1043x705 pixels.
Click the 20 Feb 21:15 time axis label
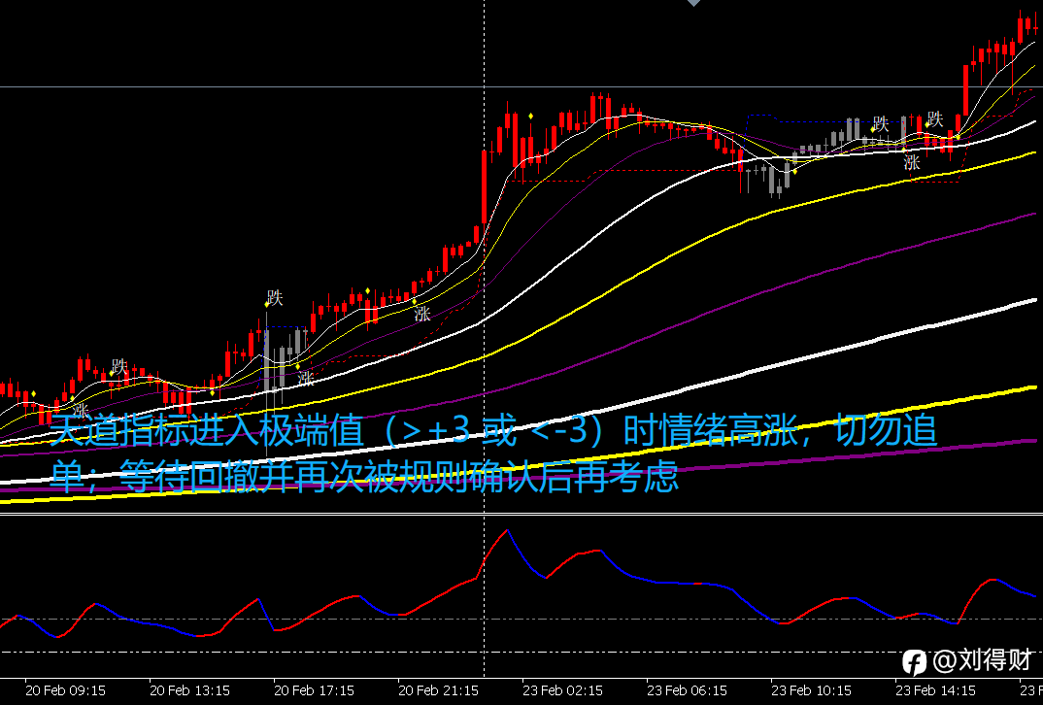pyautogui.click(x=438, y=691)
